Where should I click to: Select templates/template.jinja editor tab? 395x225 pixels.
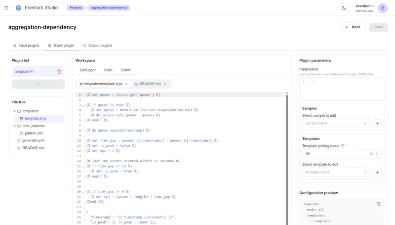tap(103, 84)
